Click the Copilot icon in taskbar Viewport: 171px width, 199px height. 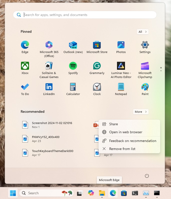point(91,193)
